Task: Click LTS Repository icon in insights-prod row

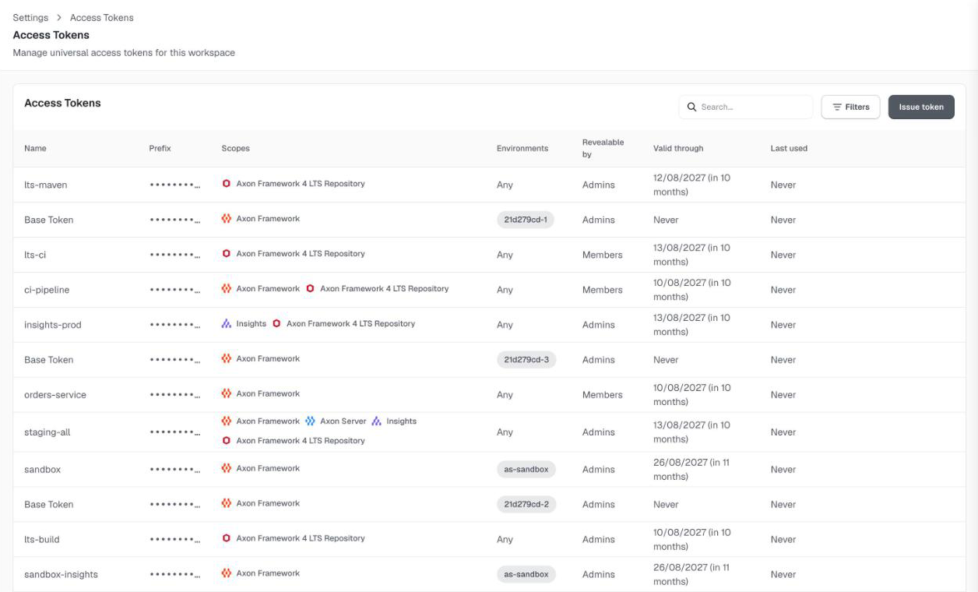Action: click(276, 323)
